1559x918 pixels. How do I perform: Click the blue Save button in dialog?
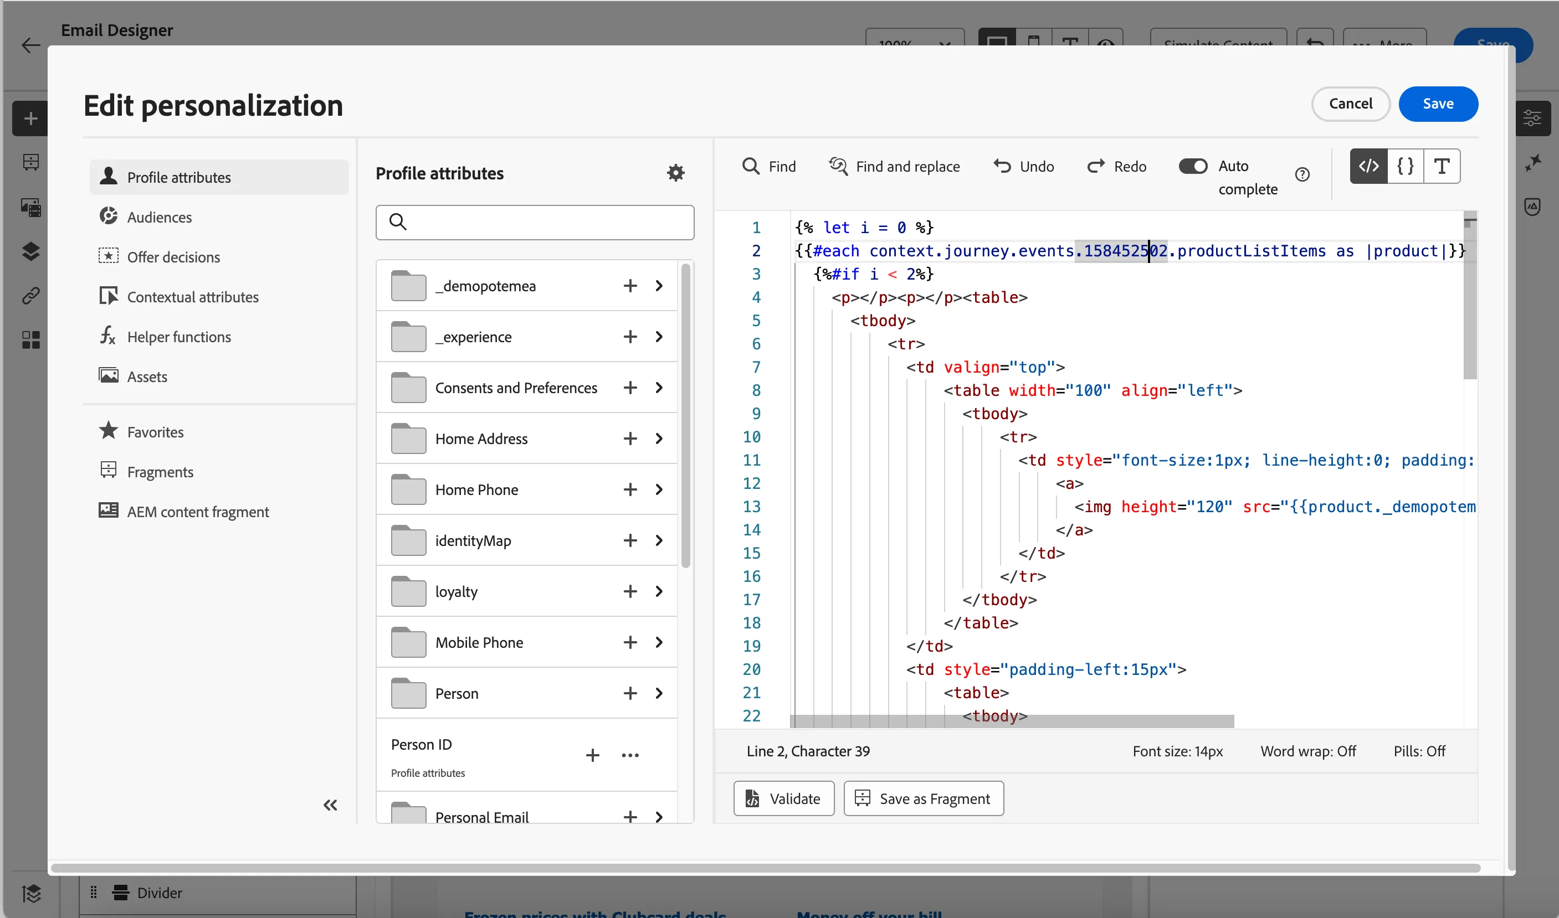(1438, 104)
